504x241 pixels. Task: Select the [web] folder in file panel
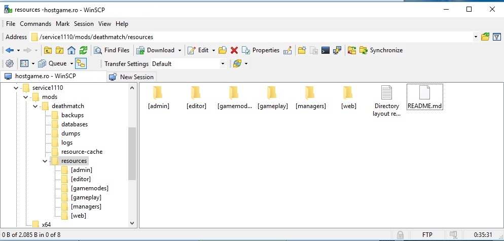(x=349, y=97)
